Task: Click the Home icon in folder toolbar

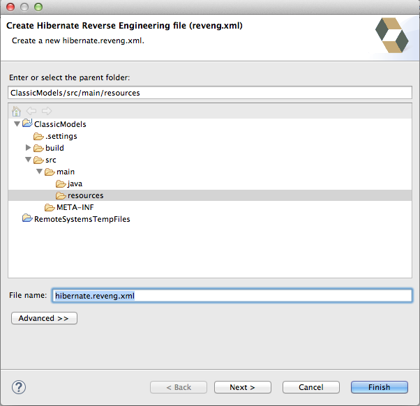Action: pos(16,111)
